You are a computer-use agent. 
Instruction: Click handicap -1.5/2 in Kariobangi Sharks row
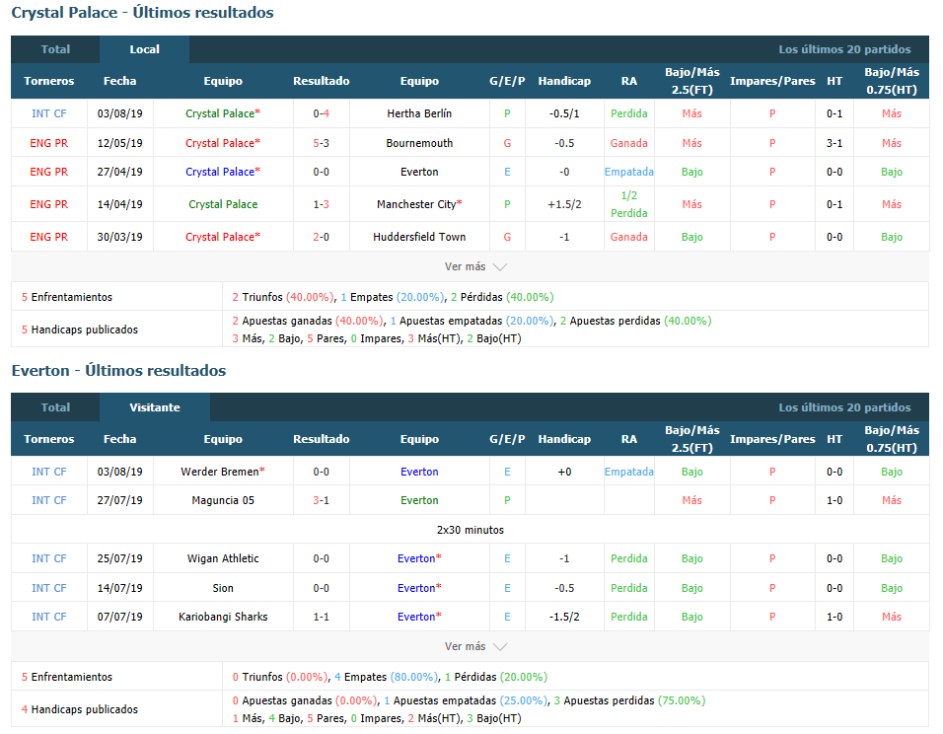tap(564, 617)
